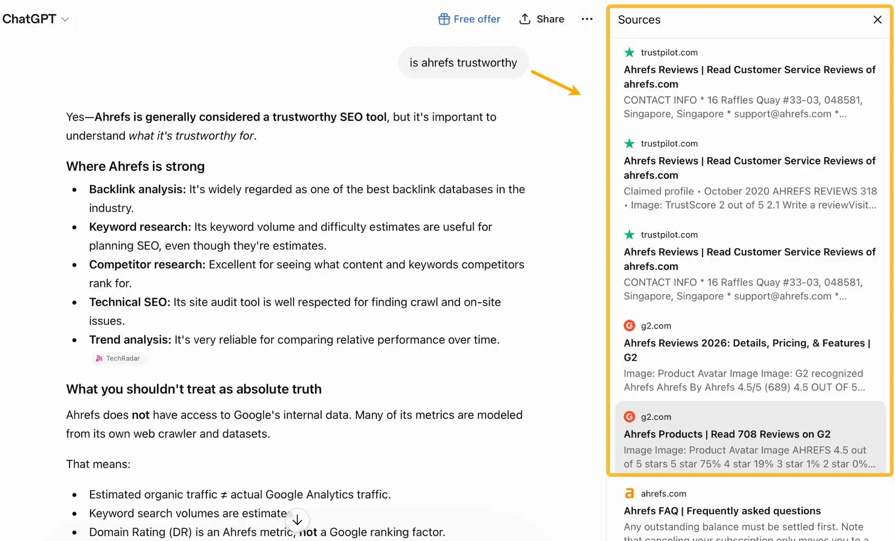Click the 'Technical SEO:' bullet label
Screen dimensions: 895x541
(x=130, y=302)
